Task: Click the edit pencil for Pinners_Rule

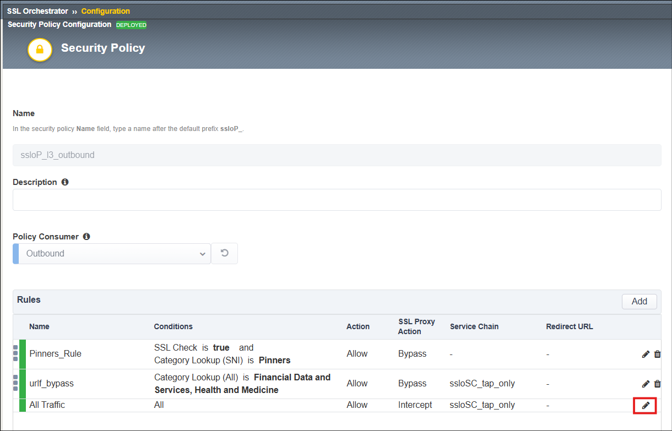Action: tap(646, 354)
